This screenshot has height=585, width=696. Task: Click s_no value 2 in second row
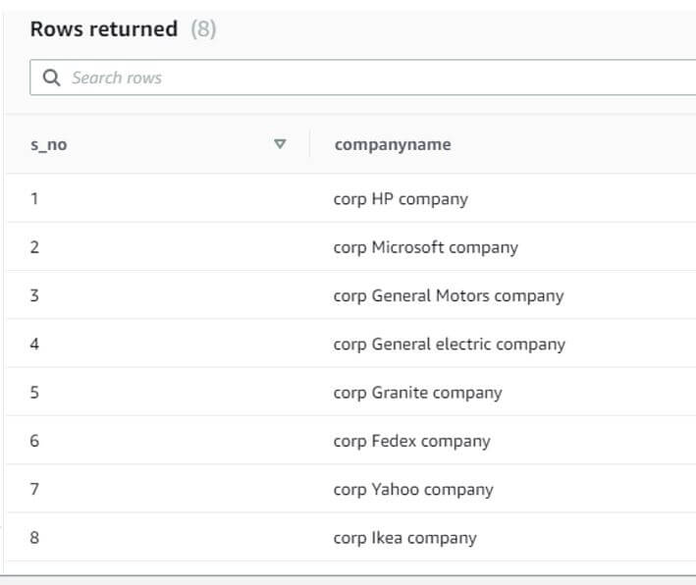coord(34,247)
